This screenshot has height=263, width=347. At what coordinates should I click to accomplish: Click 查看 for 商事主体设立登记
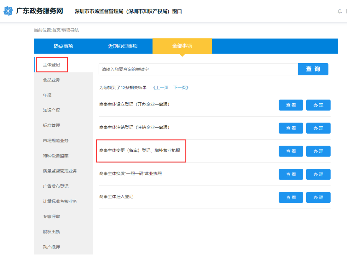point(291,105)
